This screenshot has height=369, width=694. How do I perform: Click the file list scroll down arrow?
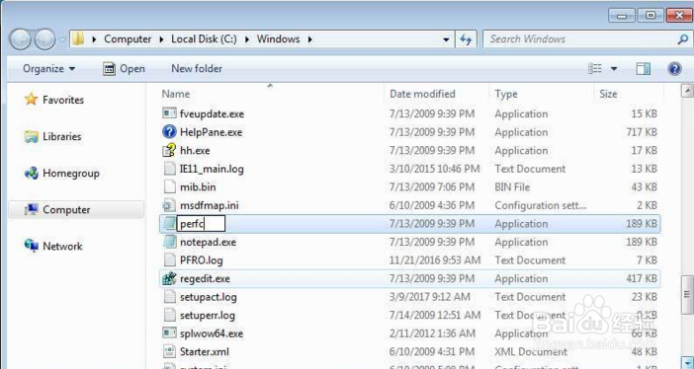687,362
